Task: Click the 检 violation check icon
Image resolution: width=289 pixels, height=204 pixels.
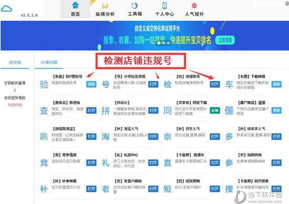Action: click(x=167, y=84)
